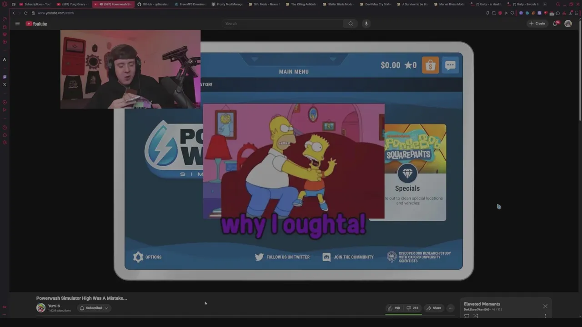Click the Twitter bird icon in video
The image size is (582, 327).
(259, 257)
